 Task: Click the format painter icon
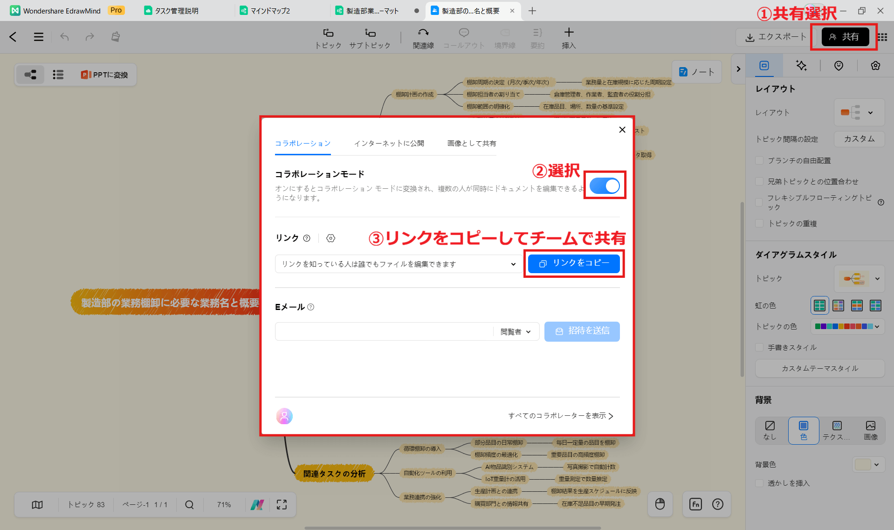click(x=116, y=37)
